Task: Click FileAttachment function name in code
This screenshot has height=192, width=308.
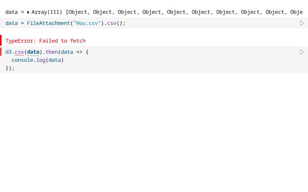Action: click(48, 23)
